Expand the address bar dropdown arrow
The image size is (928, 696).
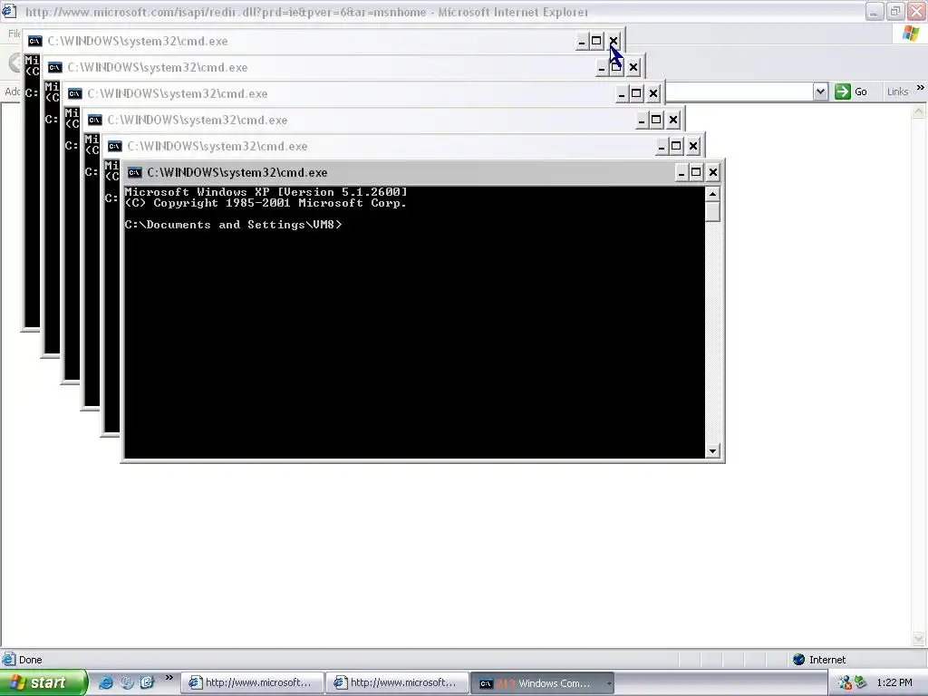click(x=820, y=92)
